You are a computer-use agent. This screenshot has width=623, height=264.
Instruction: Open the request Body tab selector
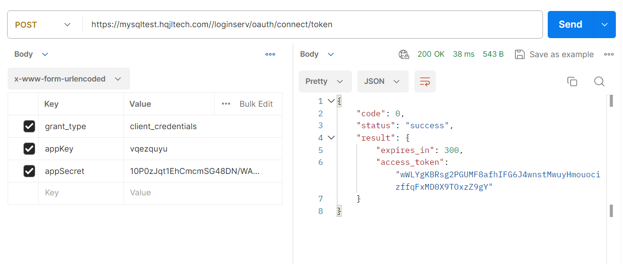tap(31, 54)
